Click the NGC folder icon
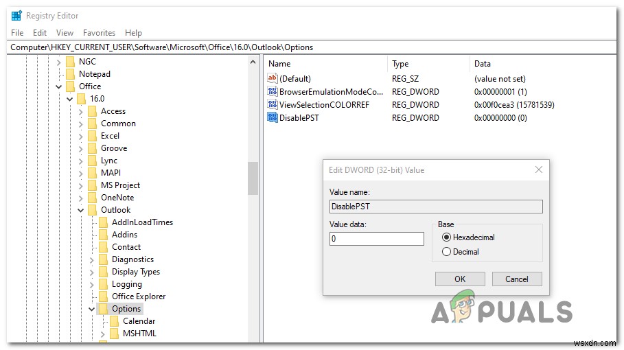Image resolution: width=624 pixels, height=350 pixels. [71, 62]
